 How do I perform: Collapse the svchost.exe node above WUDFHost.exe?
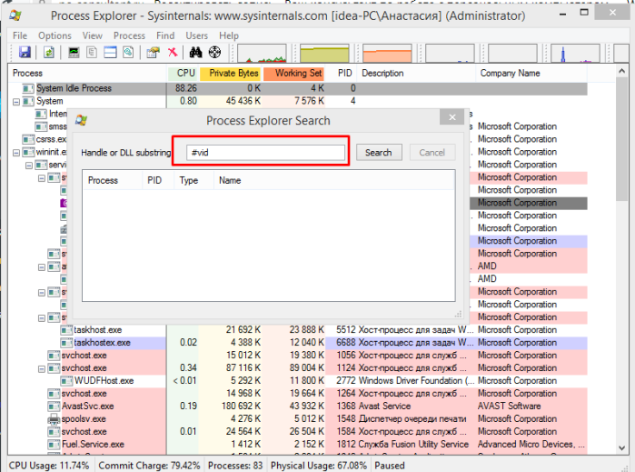point(42,369)
